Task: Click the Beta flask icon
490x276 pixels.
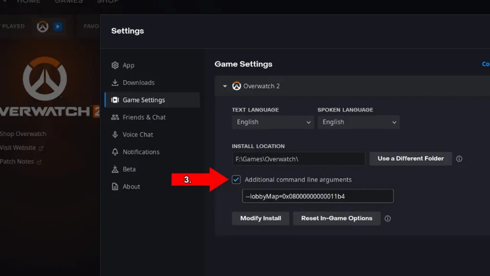Action: [115, 169]
